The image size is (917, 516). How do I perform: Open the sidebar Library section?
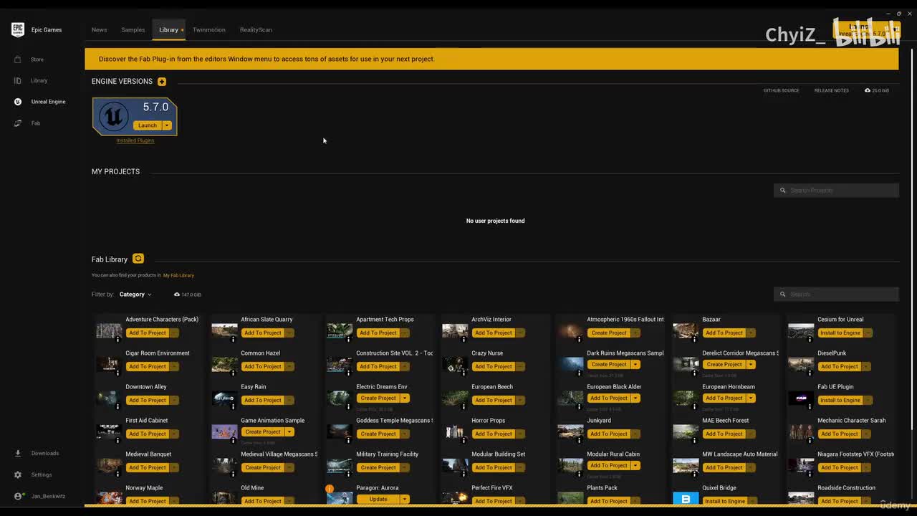pyautogui.click(x=32, y=80)
